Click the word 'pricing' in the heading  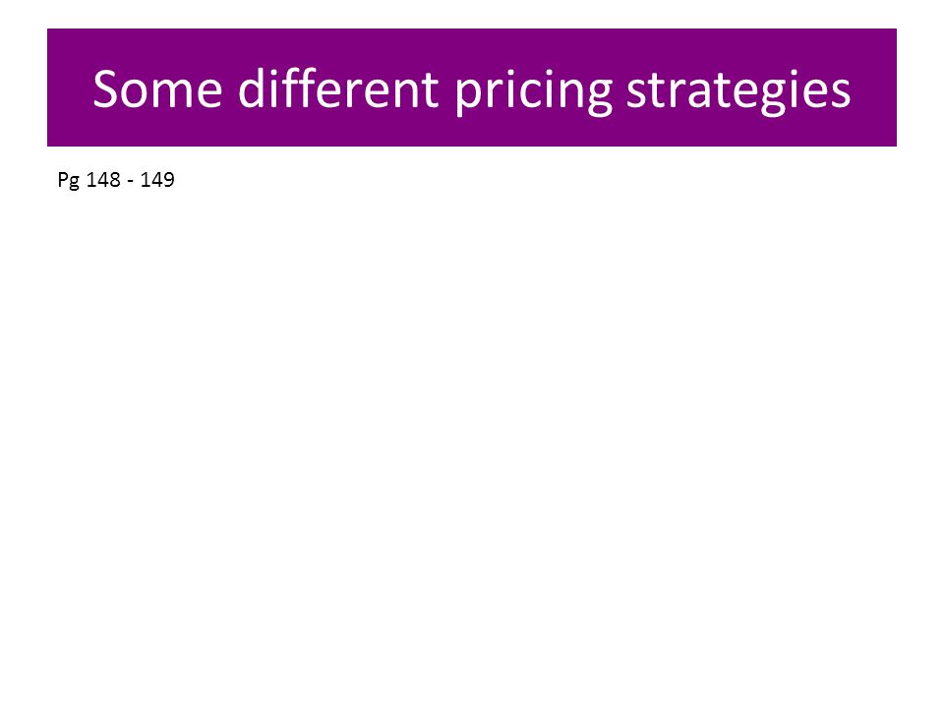pos(533,90)
